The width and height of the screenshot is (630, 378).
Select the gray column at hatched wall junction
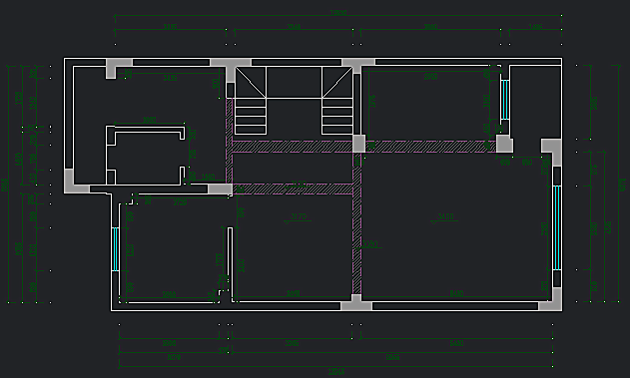[x=358, y=144]
